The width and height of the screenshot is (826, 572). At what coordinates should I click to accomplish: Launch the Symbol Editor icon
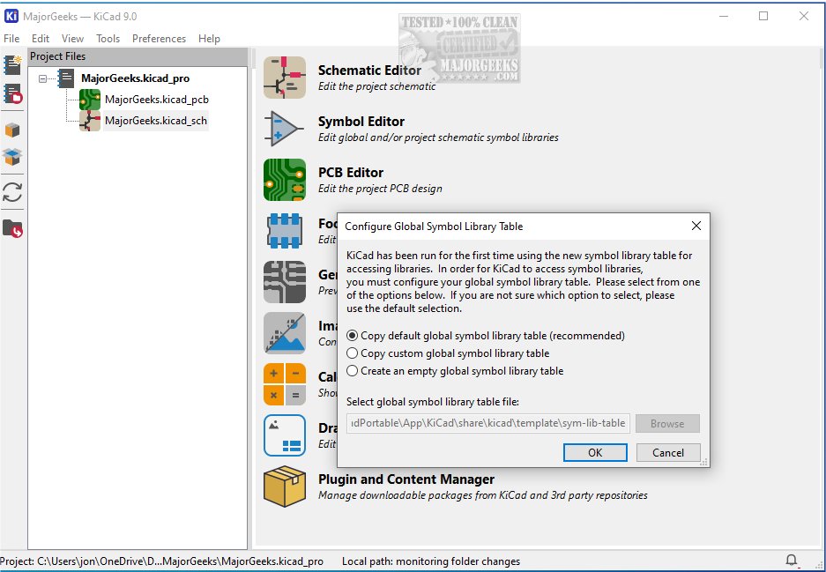(285, 129)
